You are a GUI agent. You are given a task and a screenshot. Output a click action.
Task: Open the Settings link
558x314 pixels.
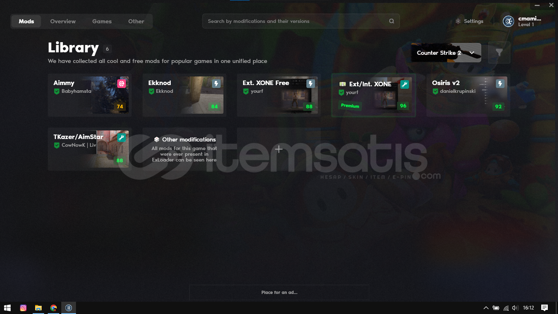[x=469, y=21]
